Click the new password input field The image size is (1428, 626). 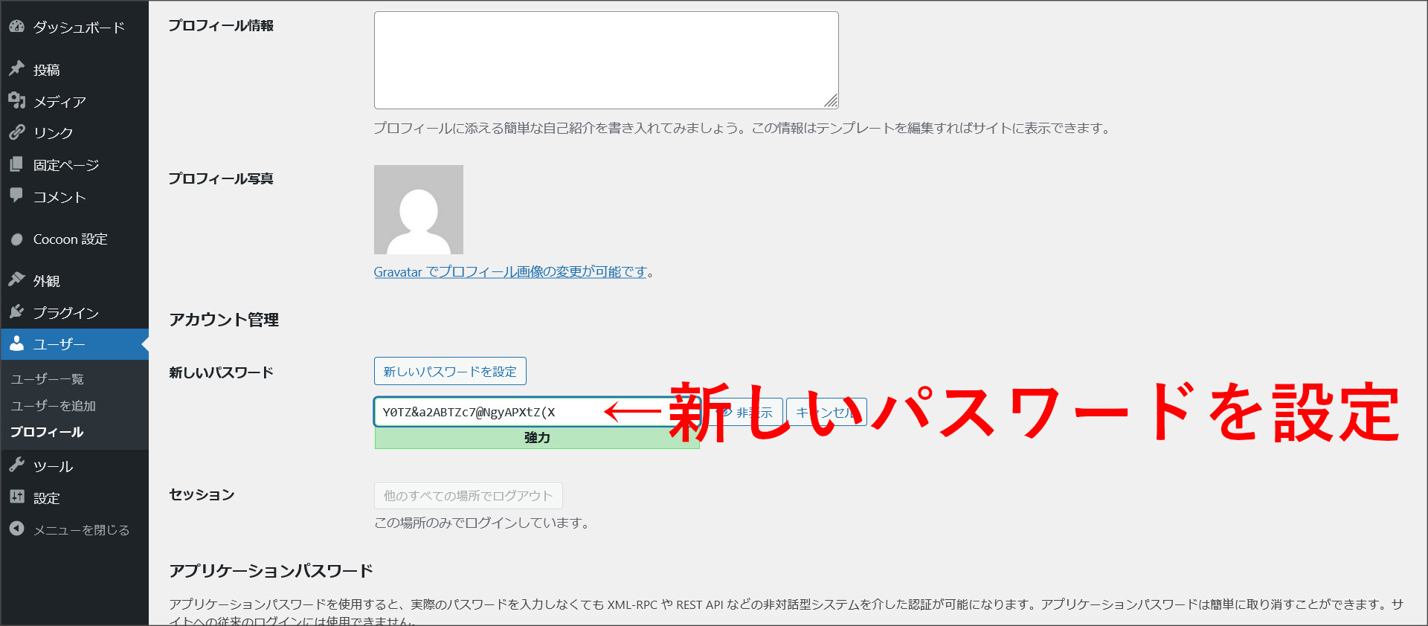click(537, 412)
